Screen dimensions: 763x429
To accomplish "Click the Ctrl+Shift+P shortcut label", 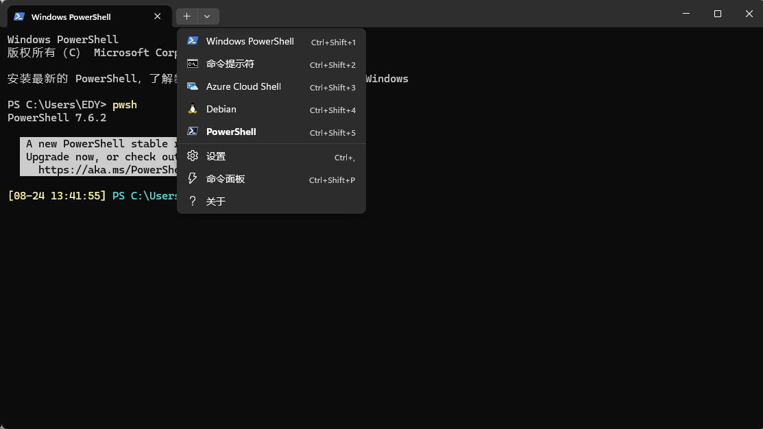I will point(332,180).
